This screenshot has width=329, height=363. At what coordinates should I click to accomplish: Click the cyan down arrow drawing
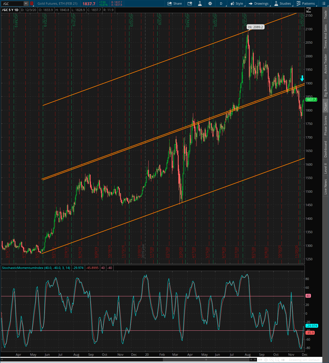tap(302, 78)
